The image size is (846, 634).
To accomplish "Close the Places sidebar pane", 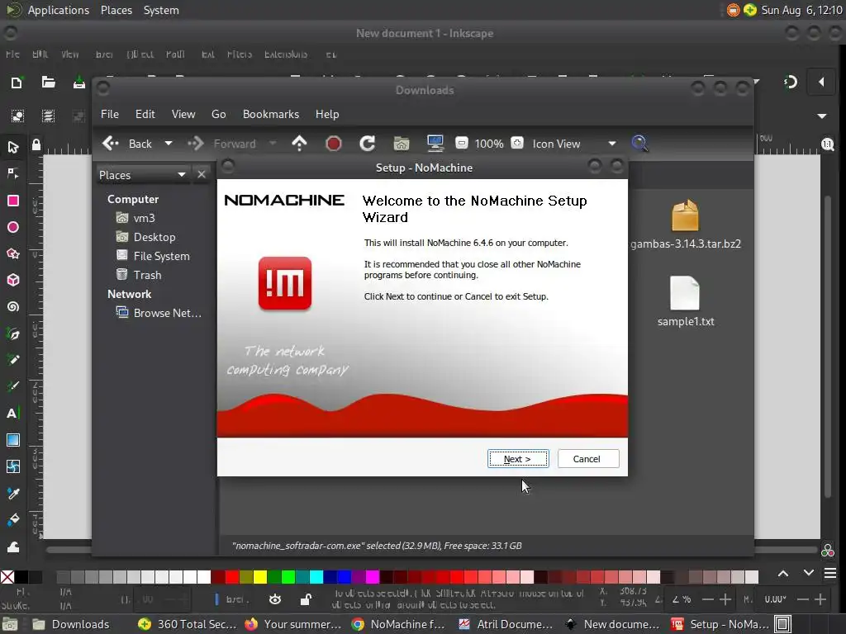I will (x=202, y=175).
